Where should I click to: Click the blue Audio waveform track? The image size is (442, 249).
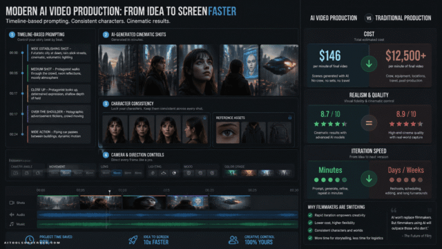(x=167, y=215)
